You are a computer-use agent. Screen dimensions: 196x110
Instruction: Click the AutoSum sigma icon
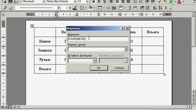point(166,8)
